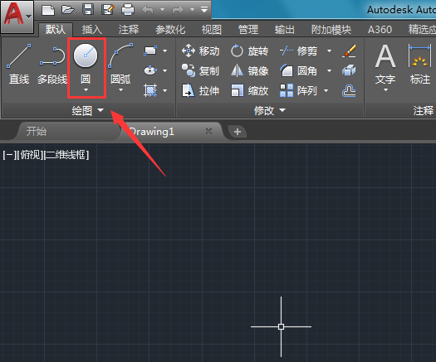Screen dimensions: 436x362
Task: Expand the hatch tool dropdown arrow
Action: tap(165, 91)
